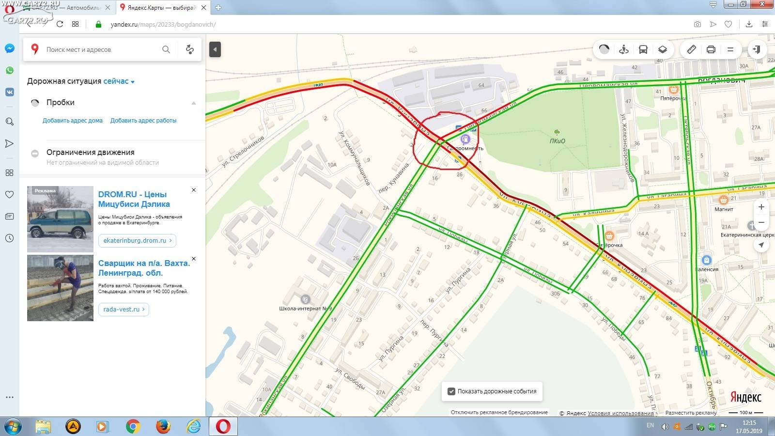
Task: Click the print map icon
Action: point(711,49)
